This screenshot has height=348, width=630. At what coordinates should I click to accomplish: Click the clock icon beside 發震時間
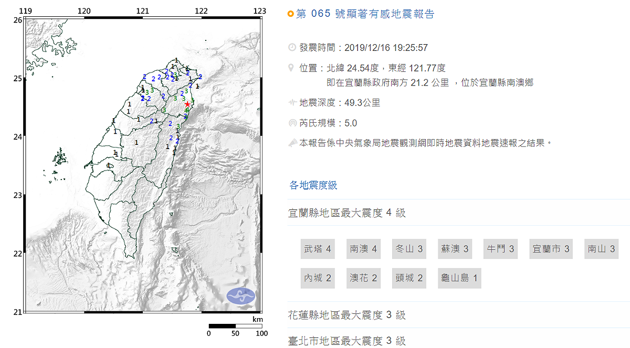click(292, 48)
